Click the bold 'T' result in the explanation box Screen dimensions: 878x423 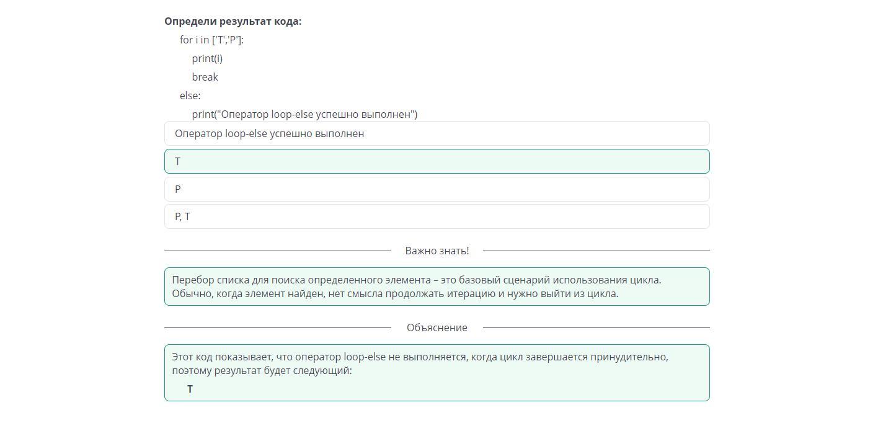pos(190,389)
